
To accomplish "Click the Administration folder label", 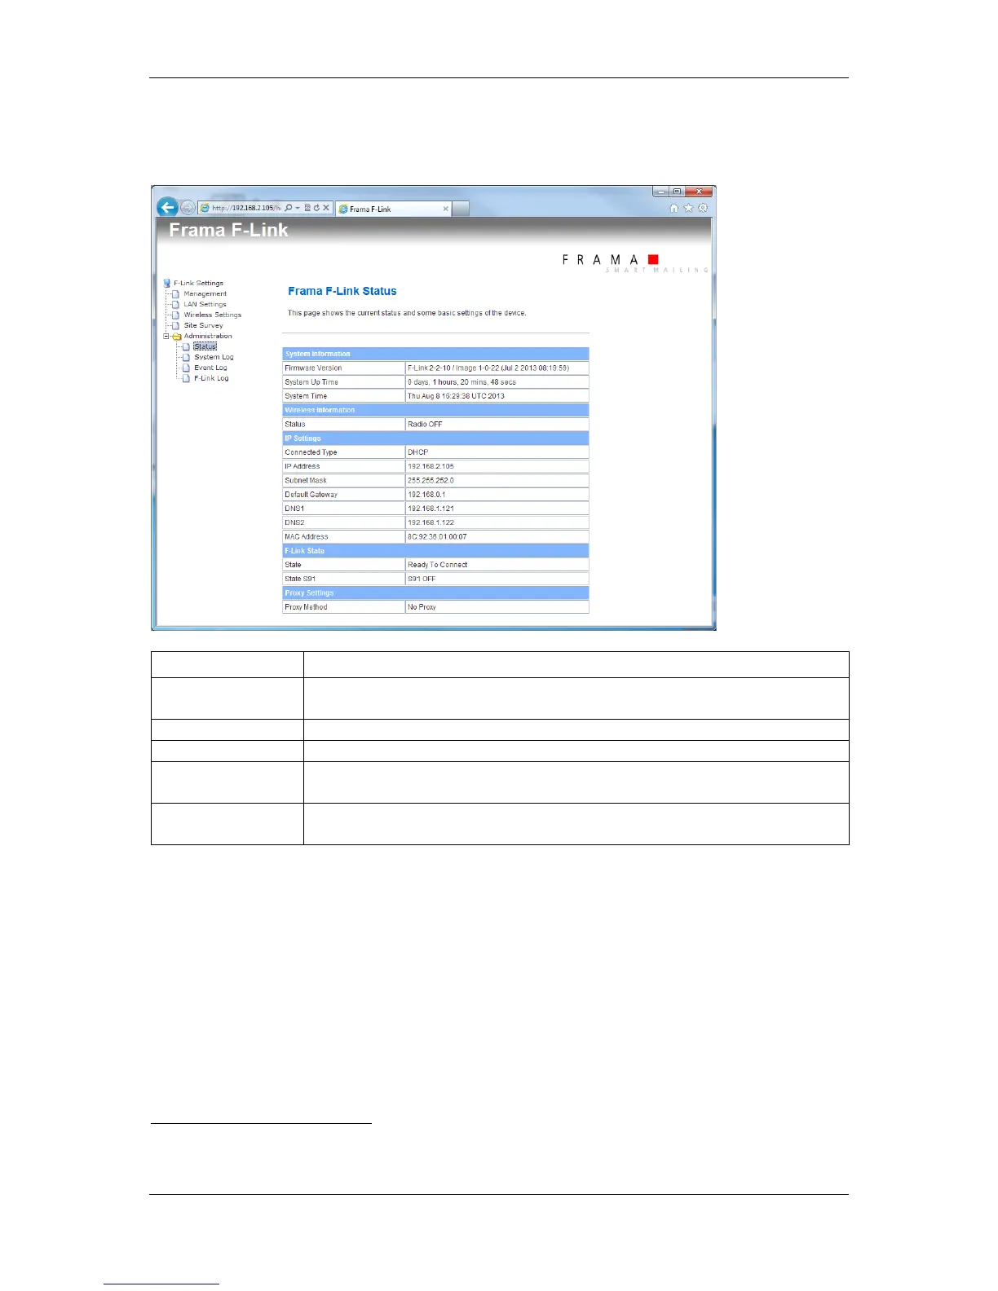I will coord(208,336).
